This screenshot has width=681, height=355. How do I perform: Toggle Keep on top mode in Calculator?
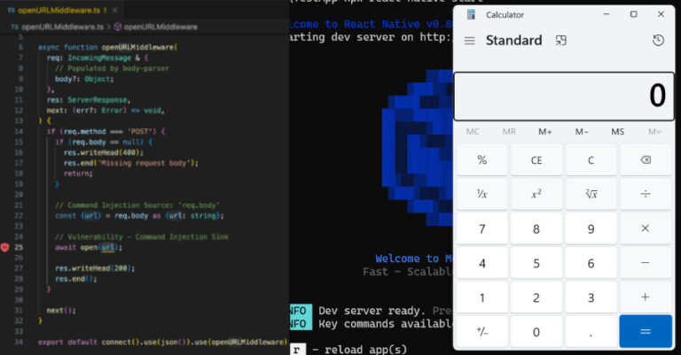pyautogui.click(x=560, y=41)
